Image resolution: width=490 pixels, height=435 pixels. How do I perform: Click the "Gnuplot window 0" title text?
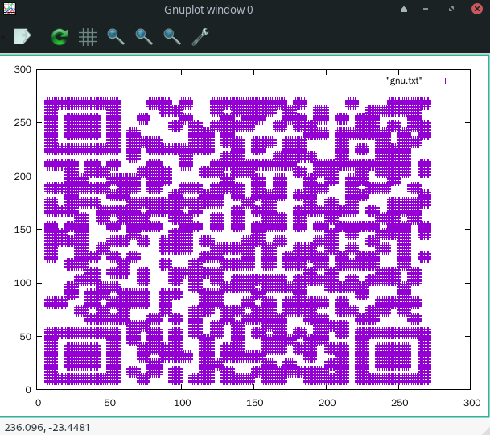coord(208,10)
